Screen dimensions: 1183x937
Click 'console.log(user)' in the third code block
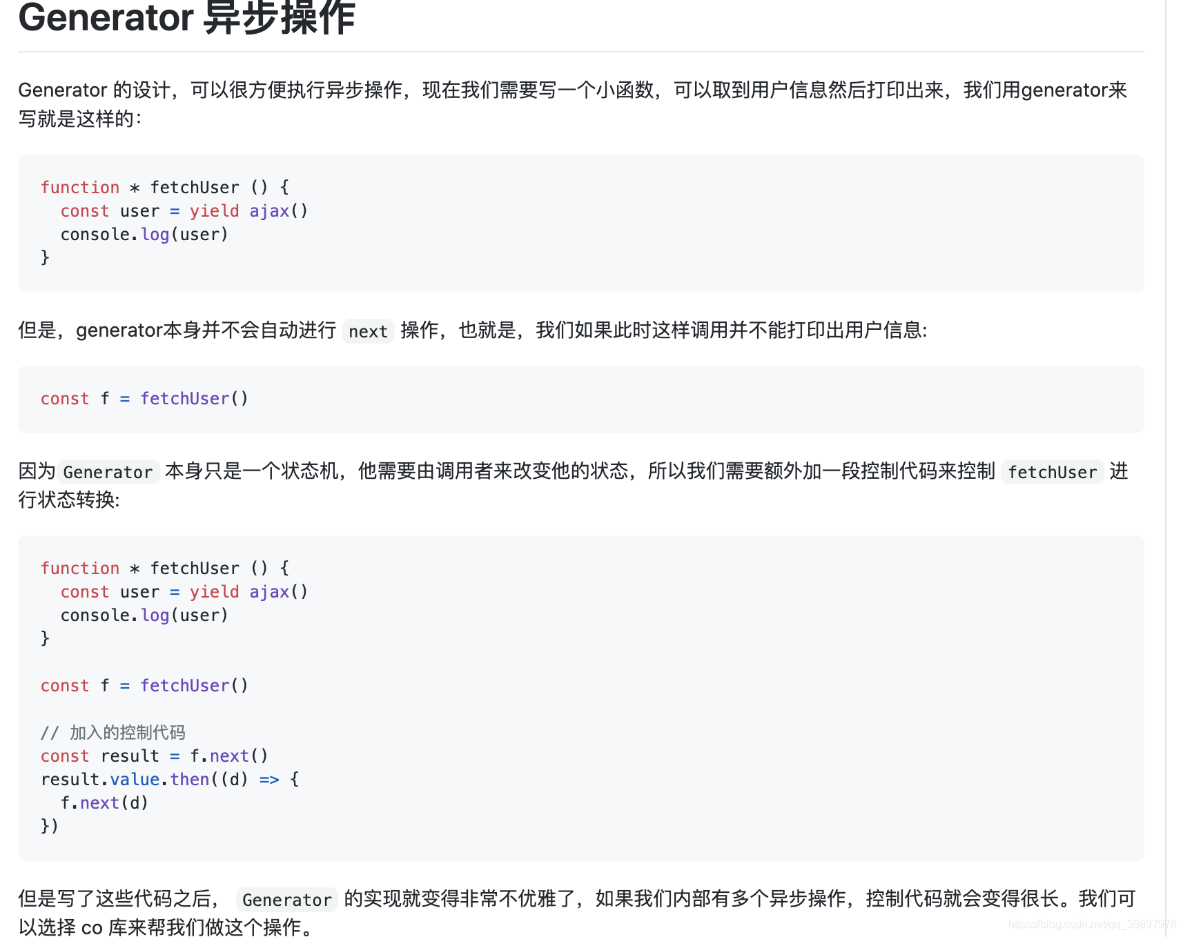tap(144, 615)
